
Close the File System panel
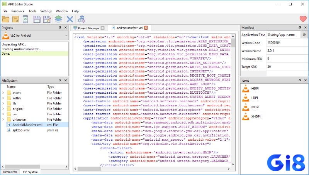pos(66,80)
